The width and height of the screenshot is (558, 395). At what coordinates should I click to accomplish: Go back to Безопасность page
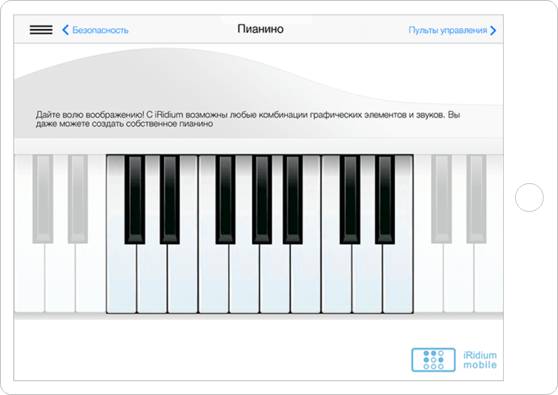(x=95, y=30)
